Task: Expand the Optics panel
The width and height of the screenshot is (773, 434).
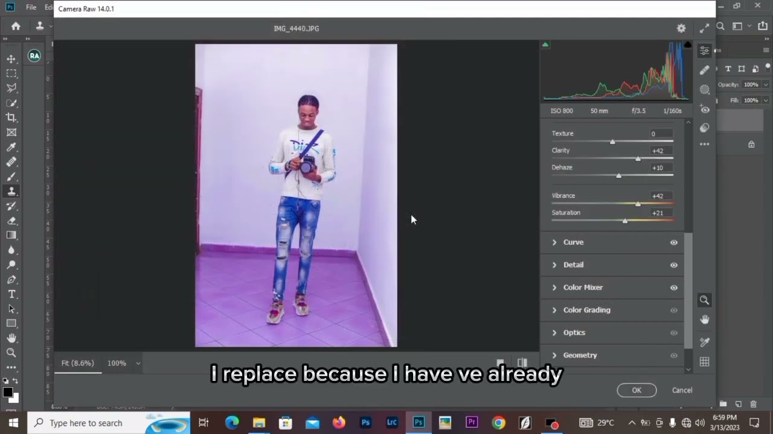Action: [554, 333]
